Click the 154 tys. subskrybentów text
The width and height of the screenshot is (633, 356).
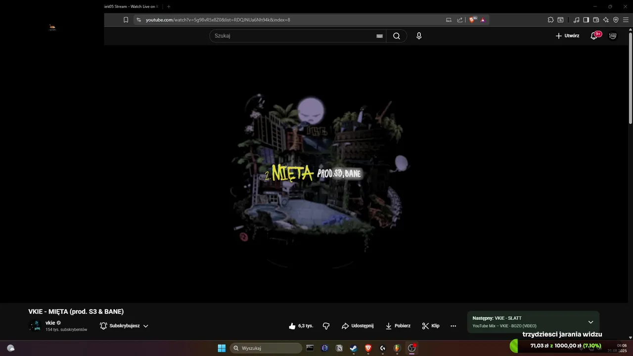66,330
